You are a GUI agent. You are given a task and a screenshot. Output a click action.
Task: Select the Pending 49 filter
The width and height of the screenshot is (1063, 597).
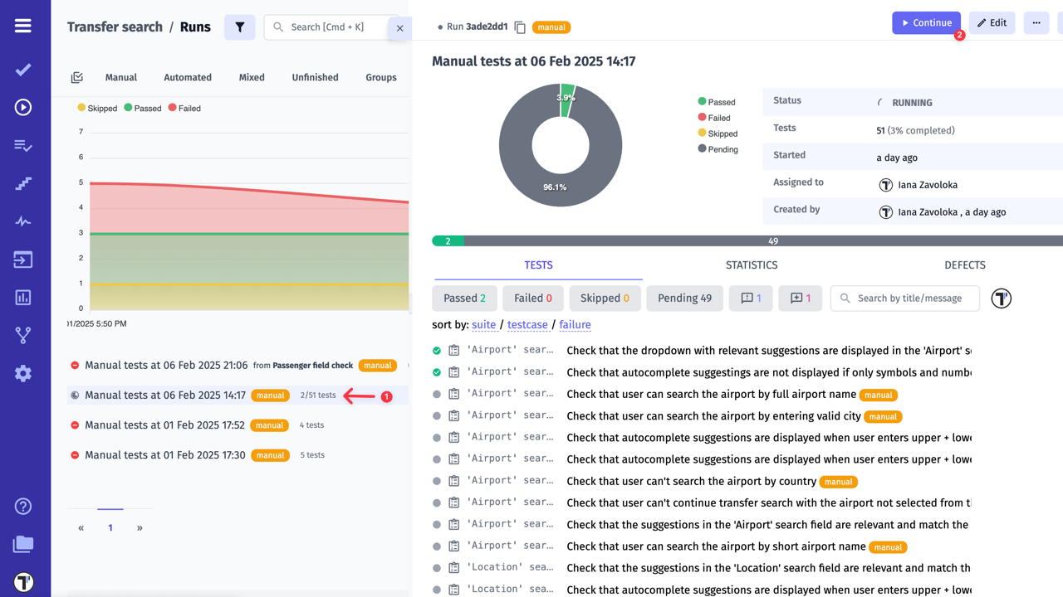coord(684,298)
